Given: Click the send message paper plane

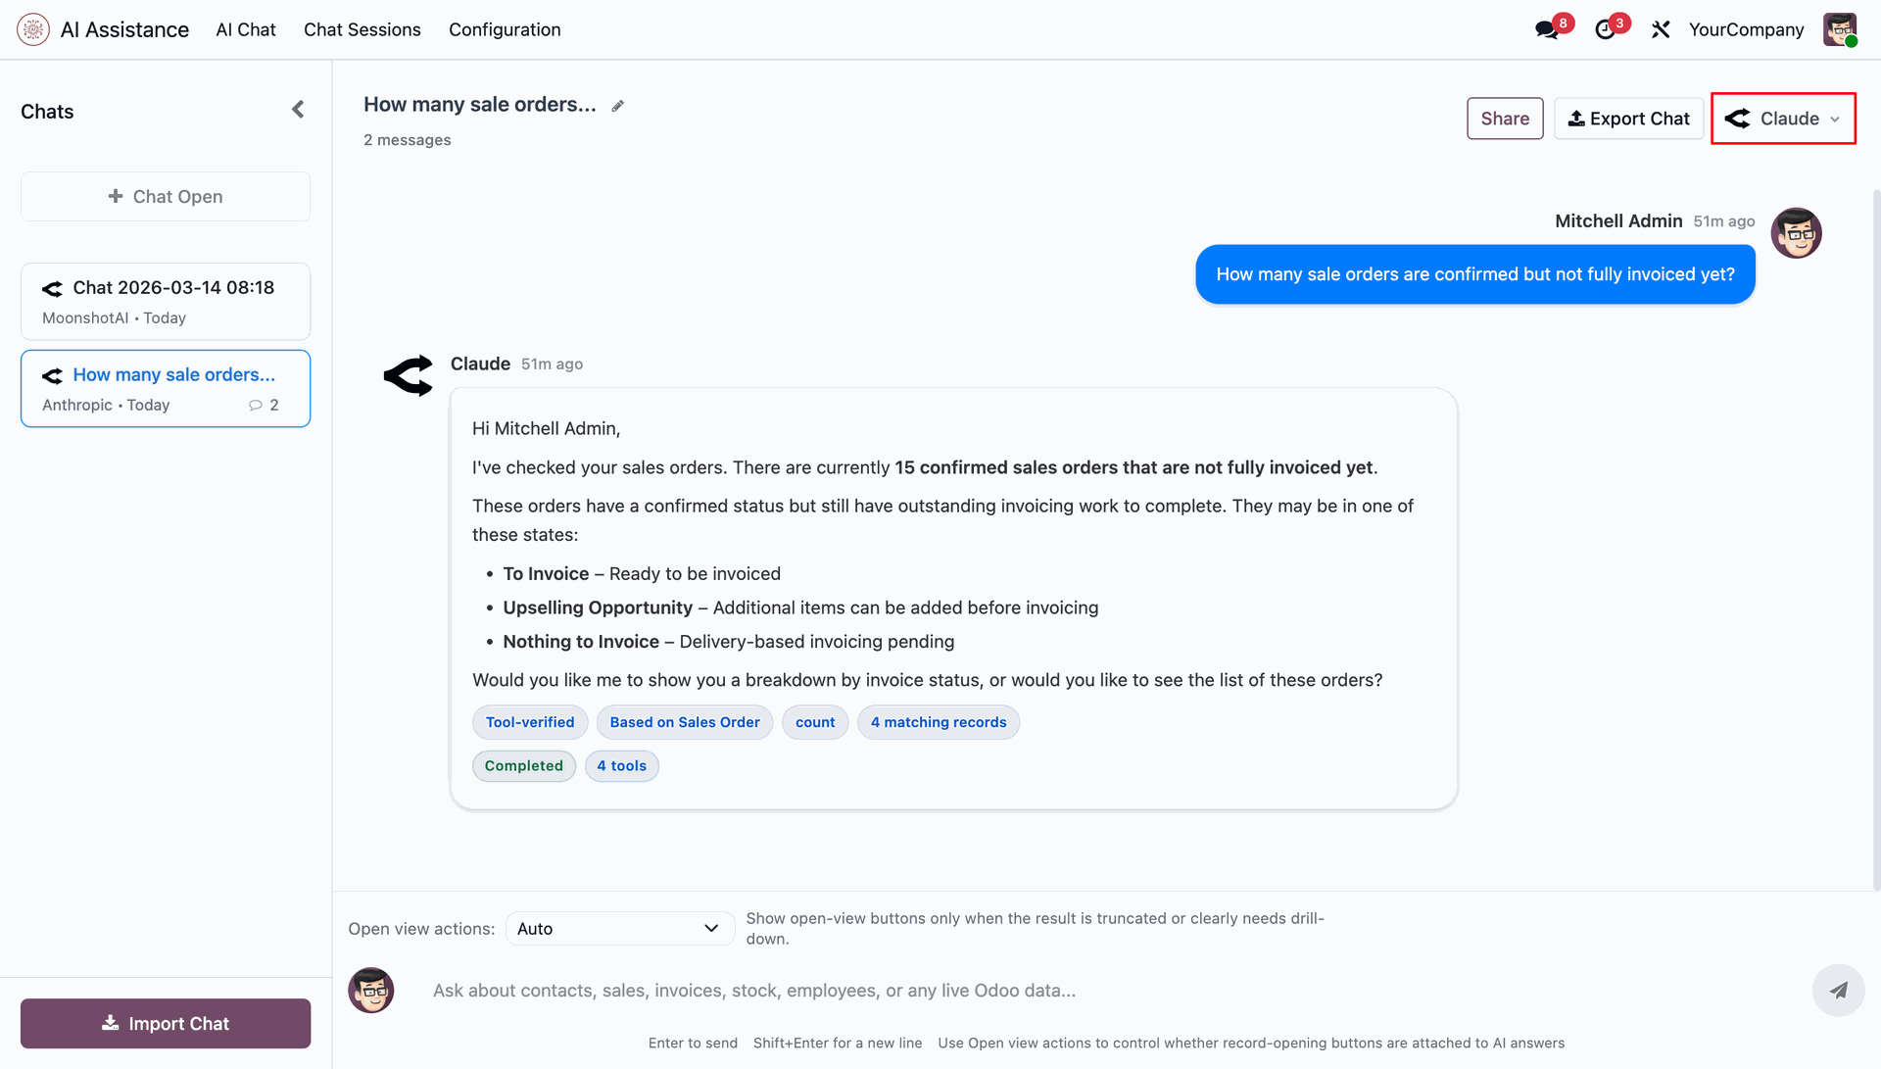Looking at the screenshot, I should coord(1838,990).
